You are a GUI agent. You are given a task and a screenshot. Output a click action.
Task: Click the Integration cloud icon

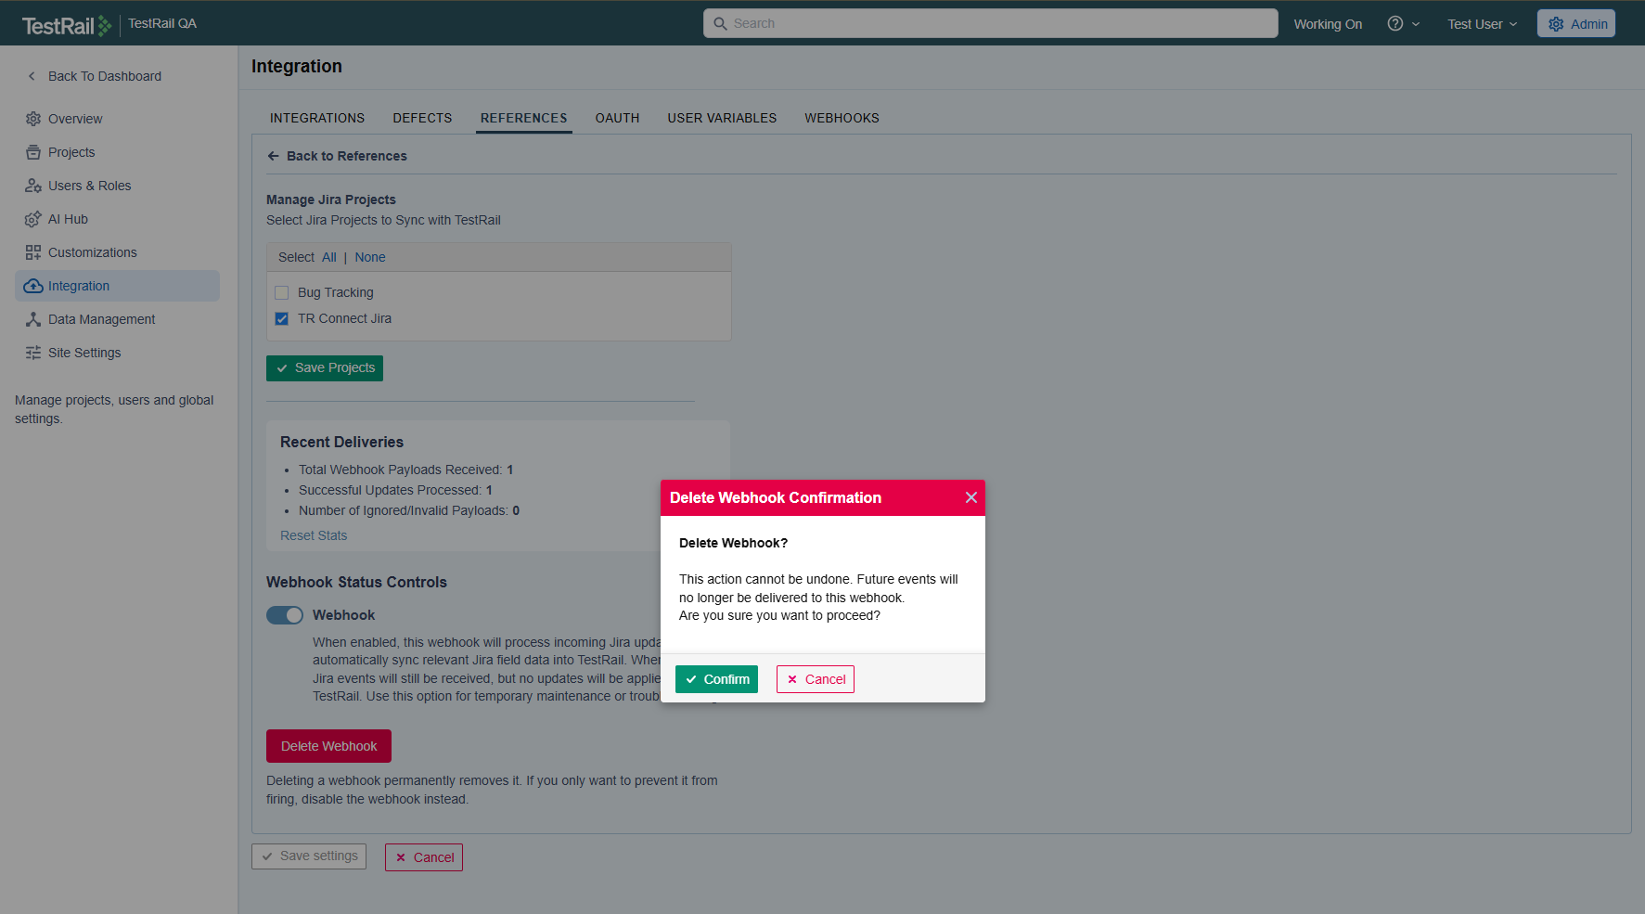(x=33, y=286)
